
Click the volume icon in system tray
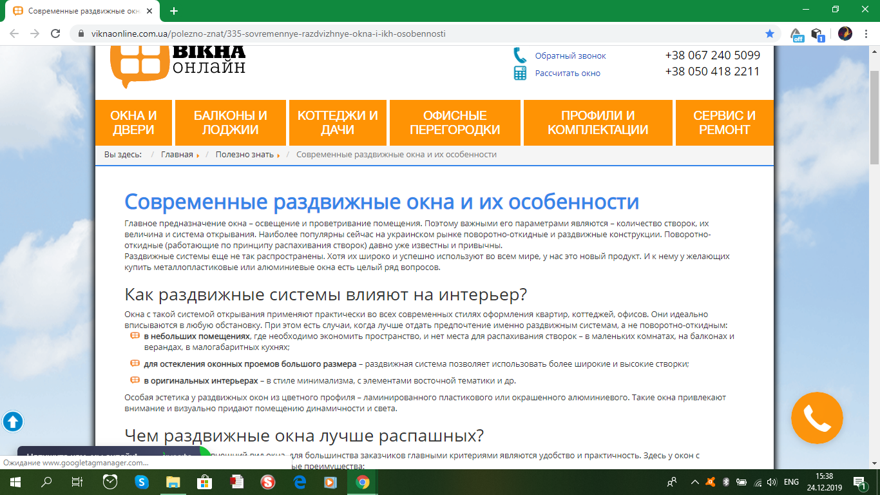[x=771, y=481]
